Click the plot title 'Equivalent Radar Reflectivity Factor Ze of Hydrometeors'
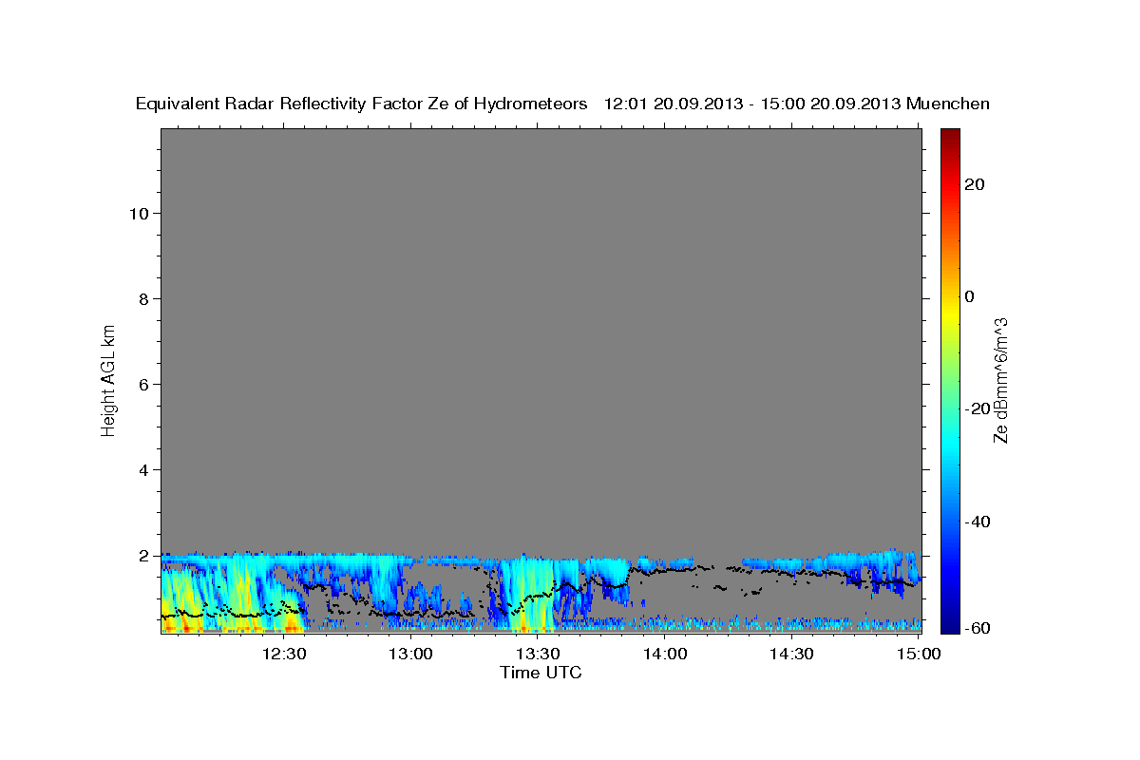 click(x=362, y=104)
